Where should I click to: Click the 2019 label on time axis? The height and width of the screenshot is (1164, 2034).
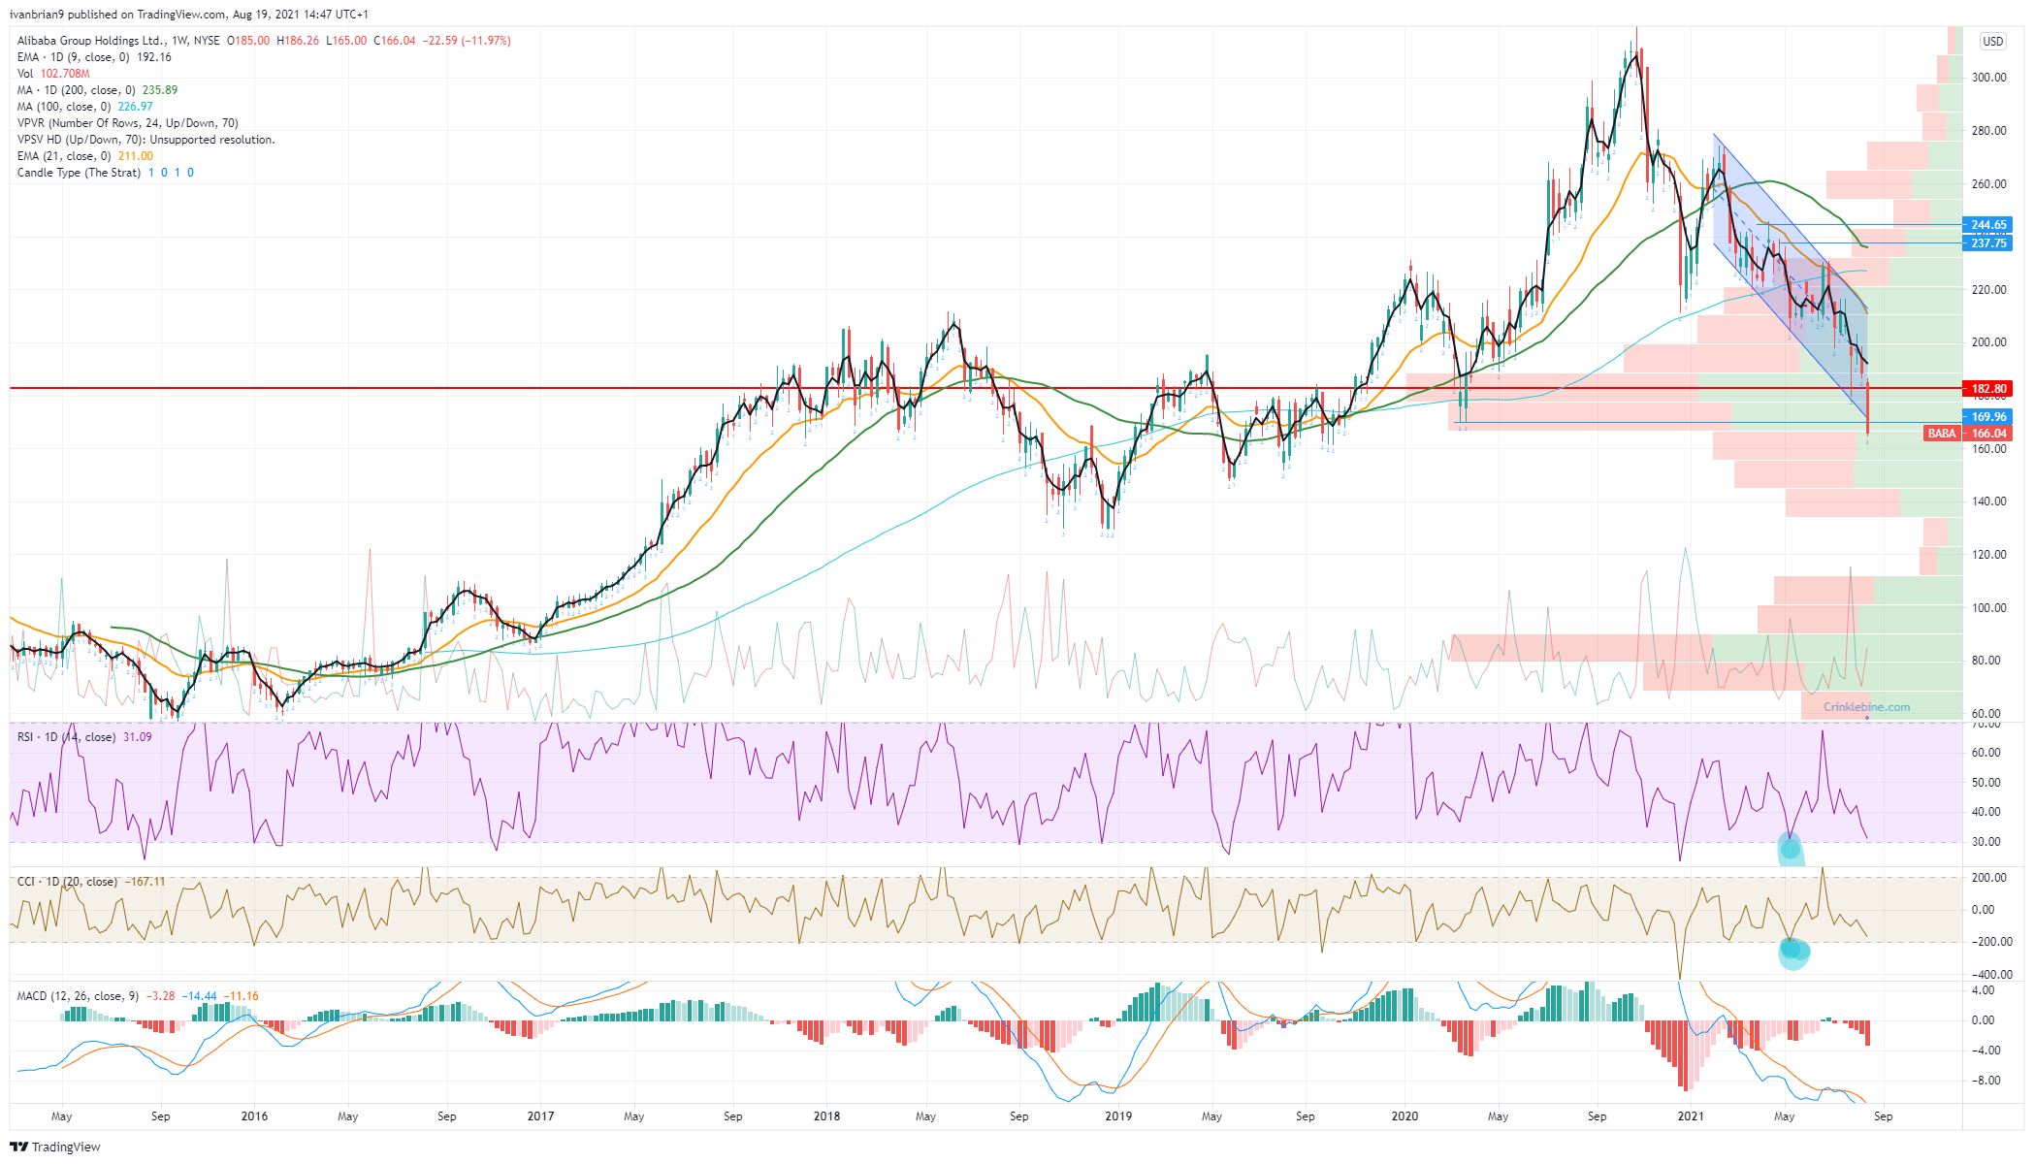click(1118, 1116)
